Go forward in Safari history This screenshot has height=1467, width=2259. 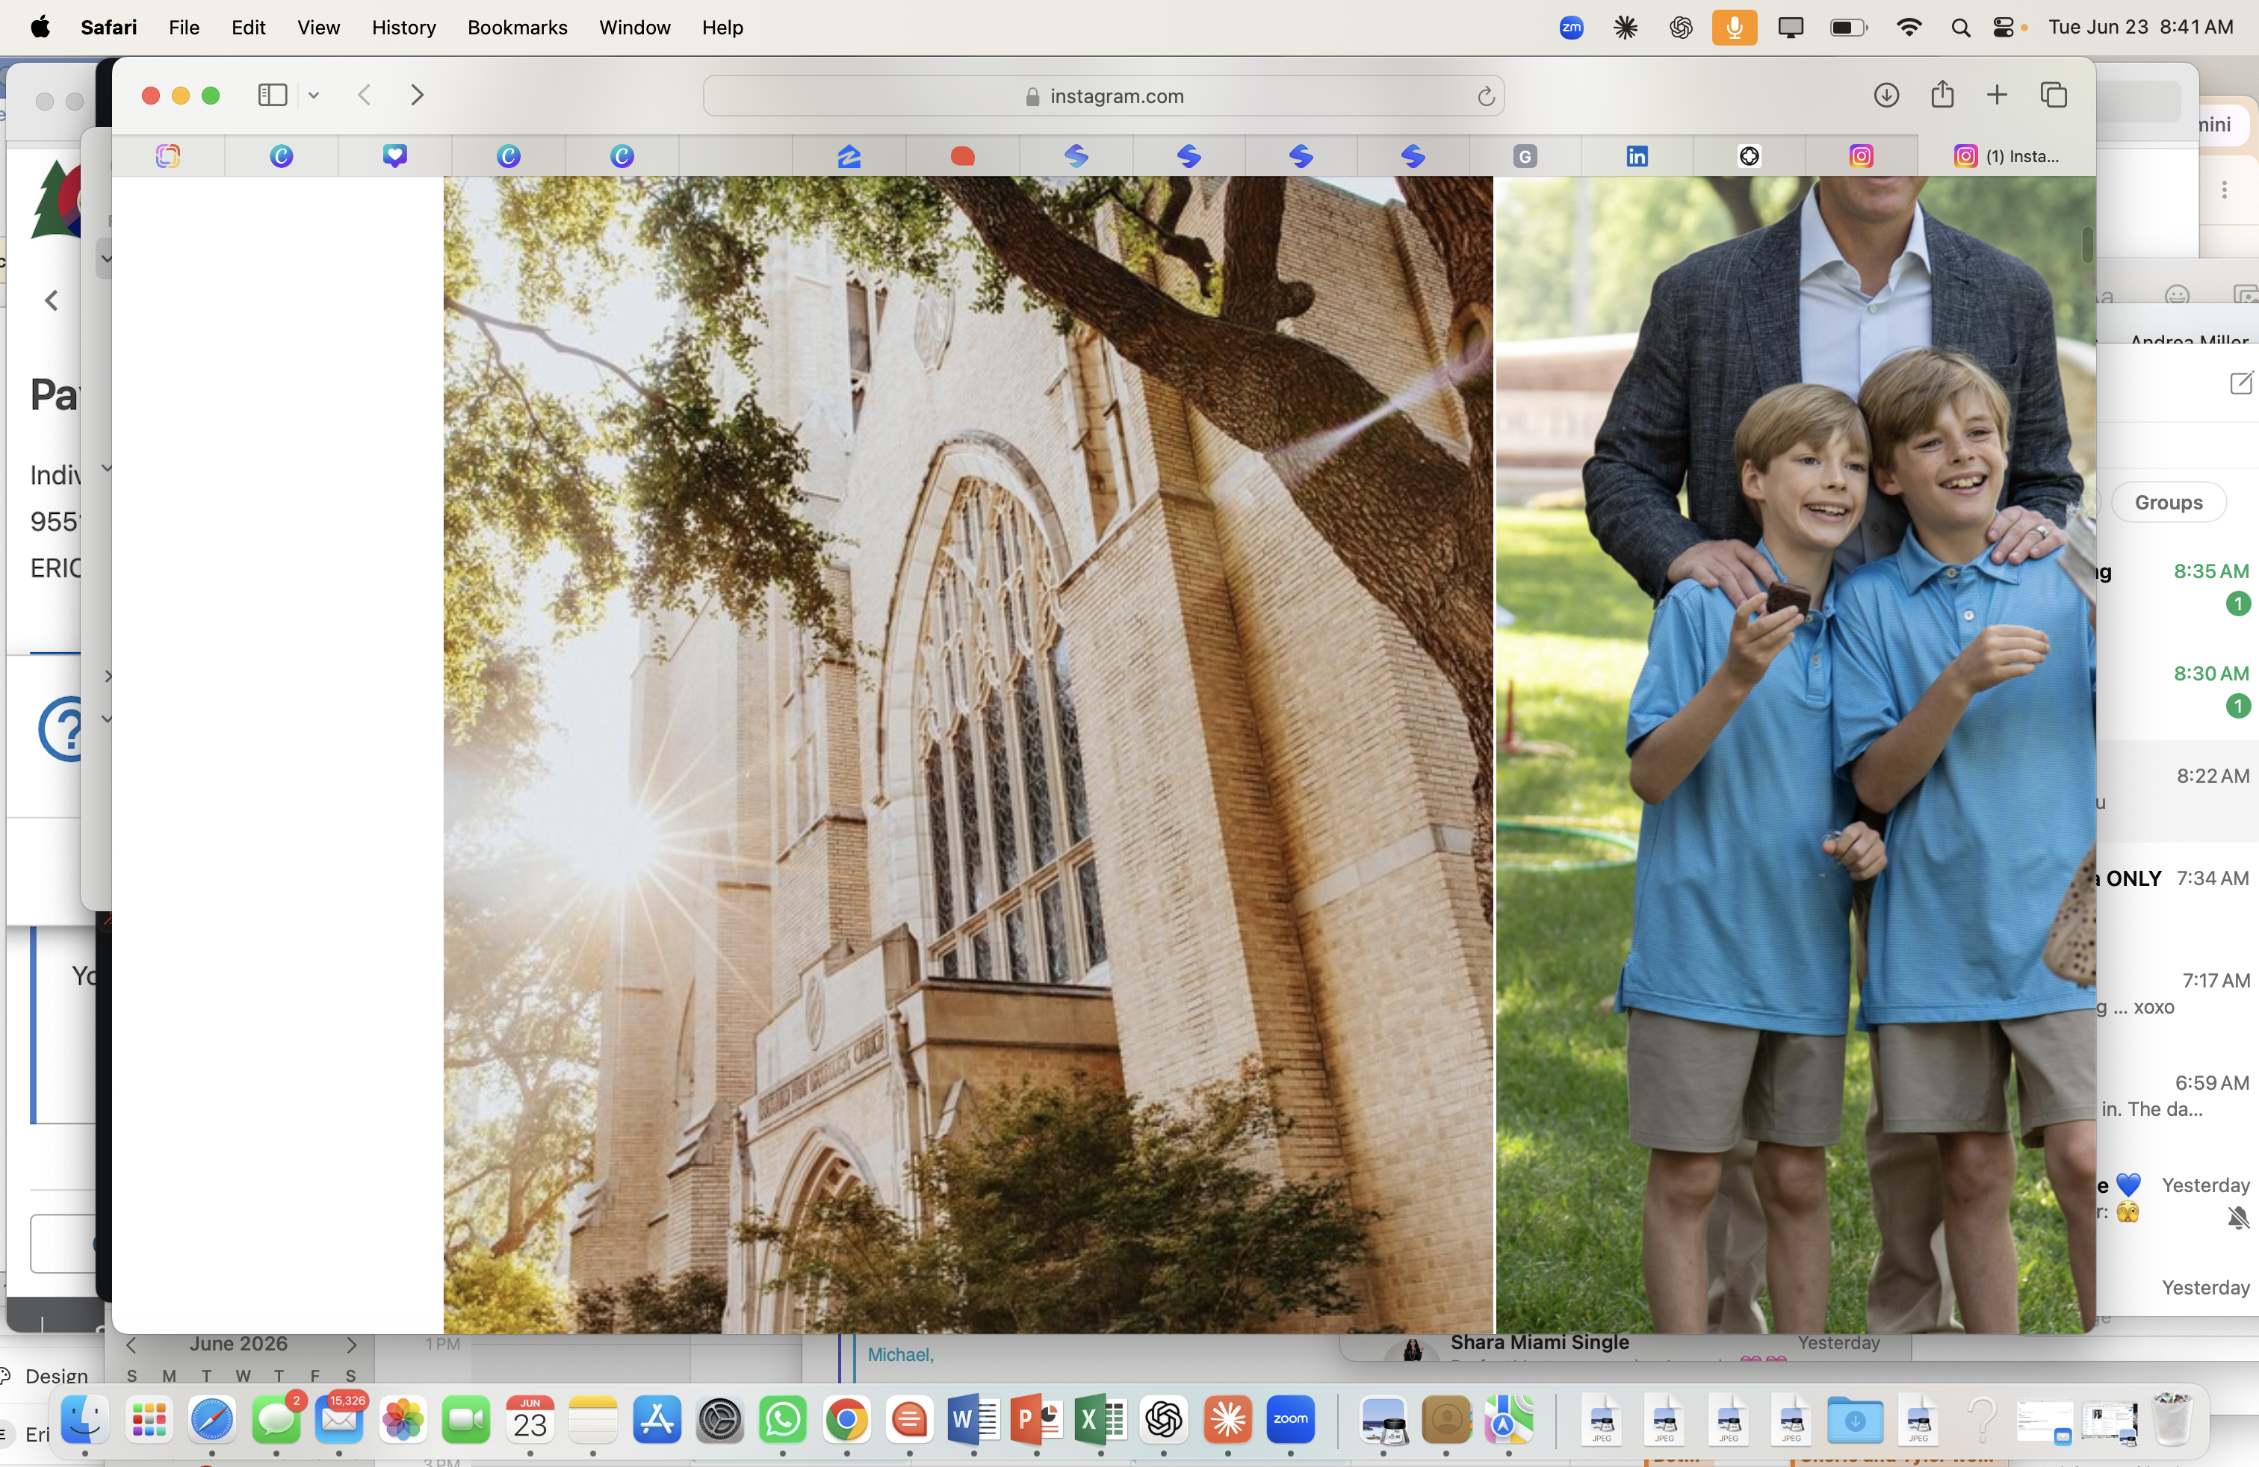point(417,95)
